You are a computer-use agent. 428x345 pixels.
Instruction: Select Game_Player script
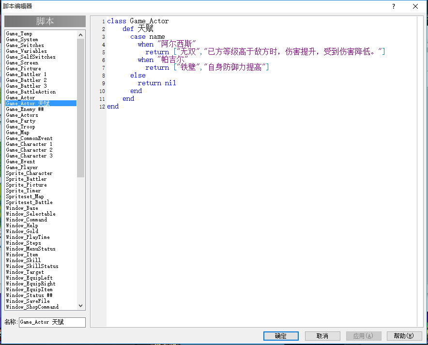(41, 168)
